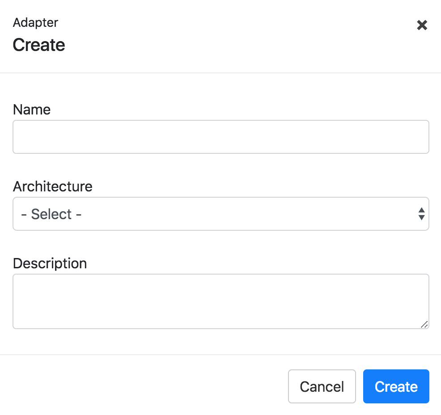Viewport: 441px width, 415px height.
Task: Click blank header area between title and X
Action: click(242, 35)
